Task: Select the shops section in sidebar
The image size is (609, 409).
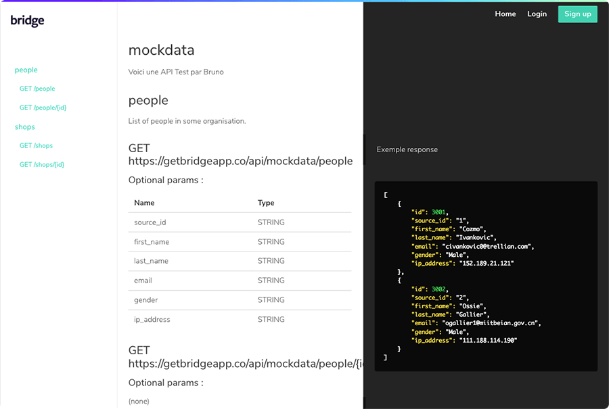Action: (x=25, y=127)
